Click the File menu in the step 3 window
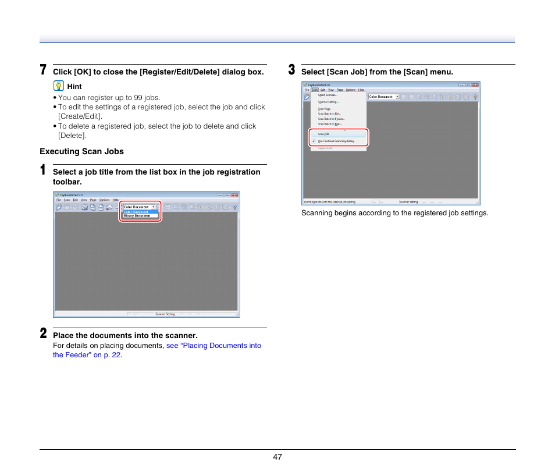The image size is (555, 476). (x=307, y=90)
